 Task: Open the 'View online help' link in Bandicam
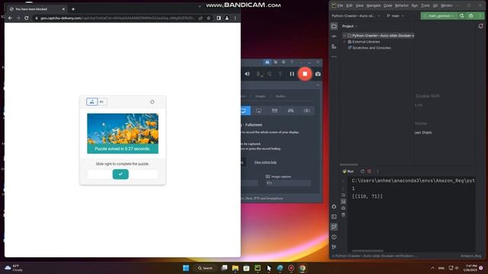(x=265, y=162)
